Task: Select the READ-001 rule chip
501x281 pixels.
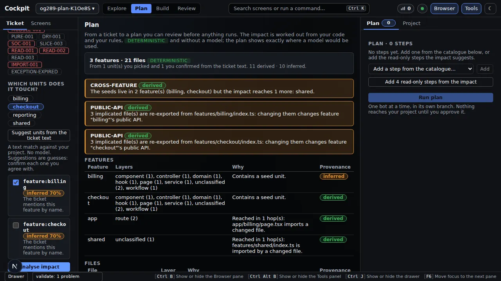Action: [x=23, y=50]
